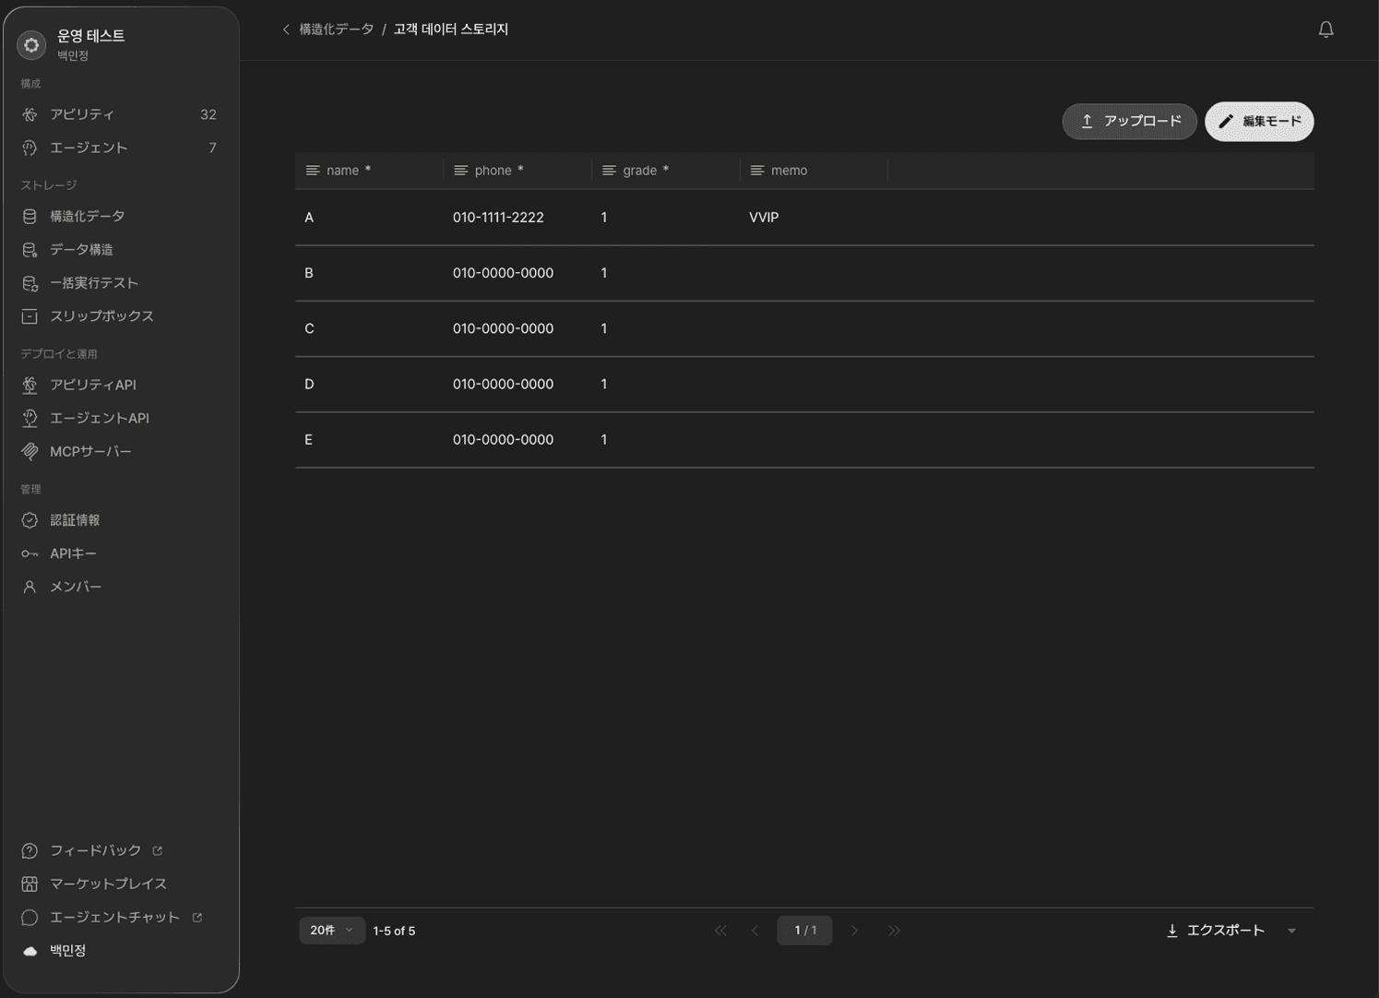Image resolution: width=1379 pixels, height=998 pixels.
Task: Click the 고객 데이터 스토리지 breadcrumb title
Action: pos(451,30)
